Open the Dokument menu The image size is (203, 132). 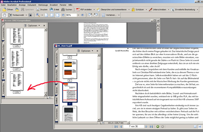pyautogui.click(x=32, y=5)
